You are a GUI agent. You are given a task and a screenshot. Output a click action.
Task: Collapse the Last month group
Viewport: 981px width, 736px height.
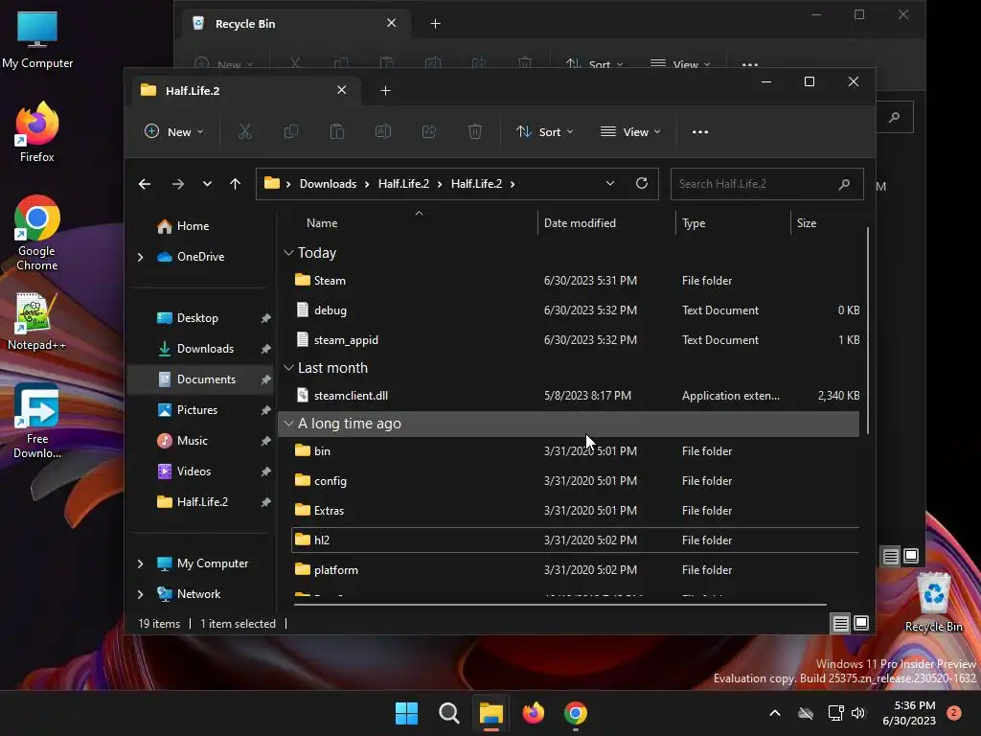click(x=288, y=368)
